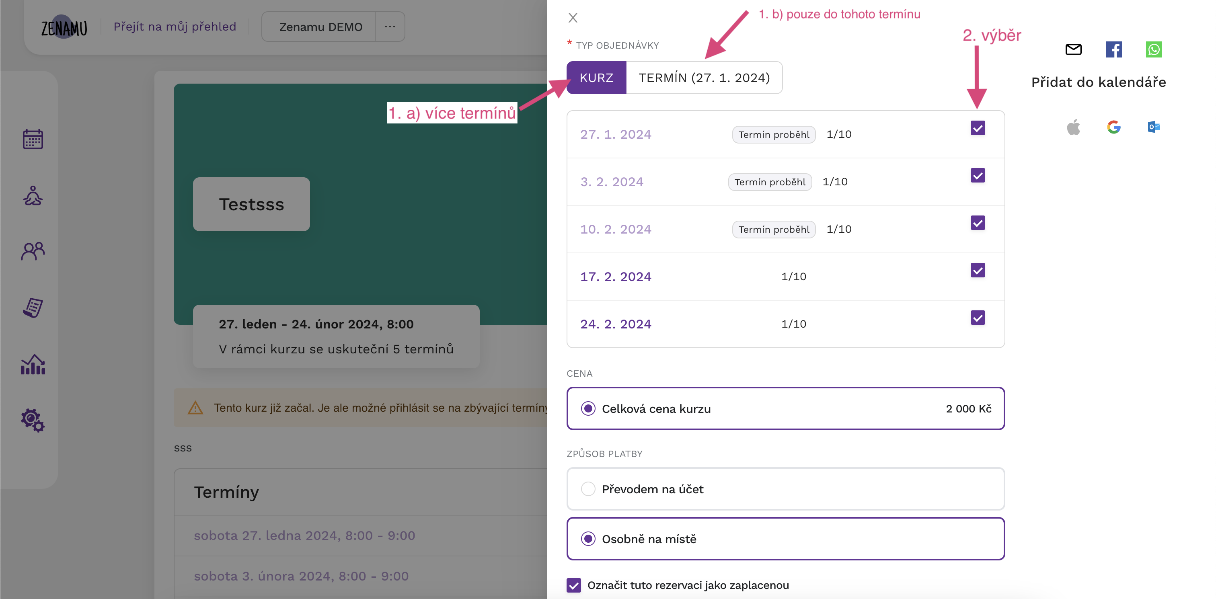Viewport: 1216px width, 599px height.
Task: Click the 3. 2. 2024 date in the list
Action: click(612, 182)
